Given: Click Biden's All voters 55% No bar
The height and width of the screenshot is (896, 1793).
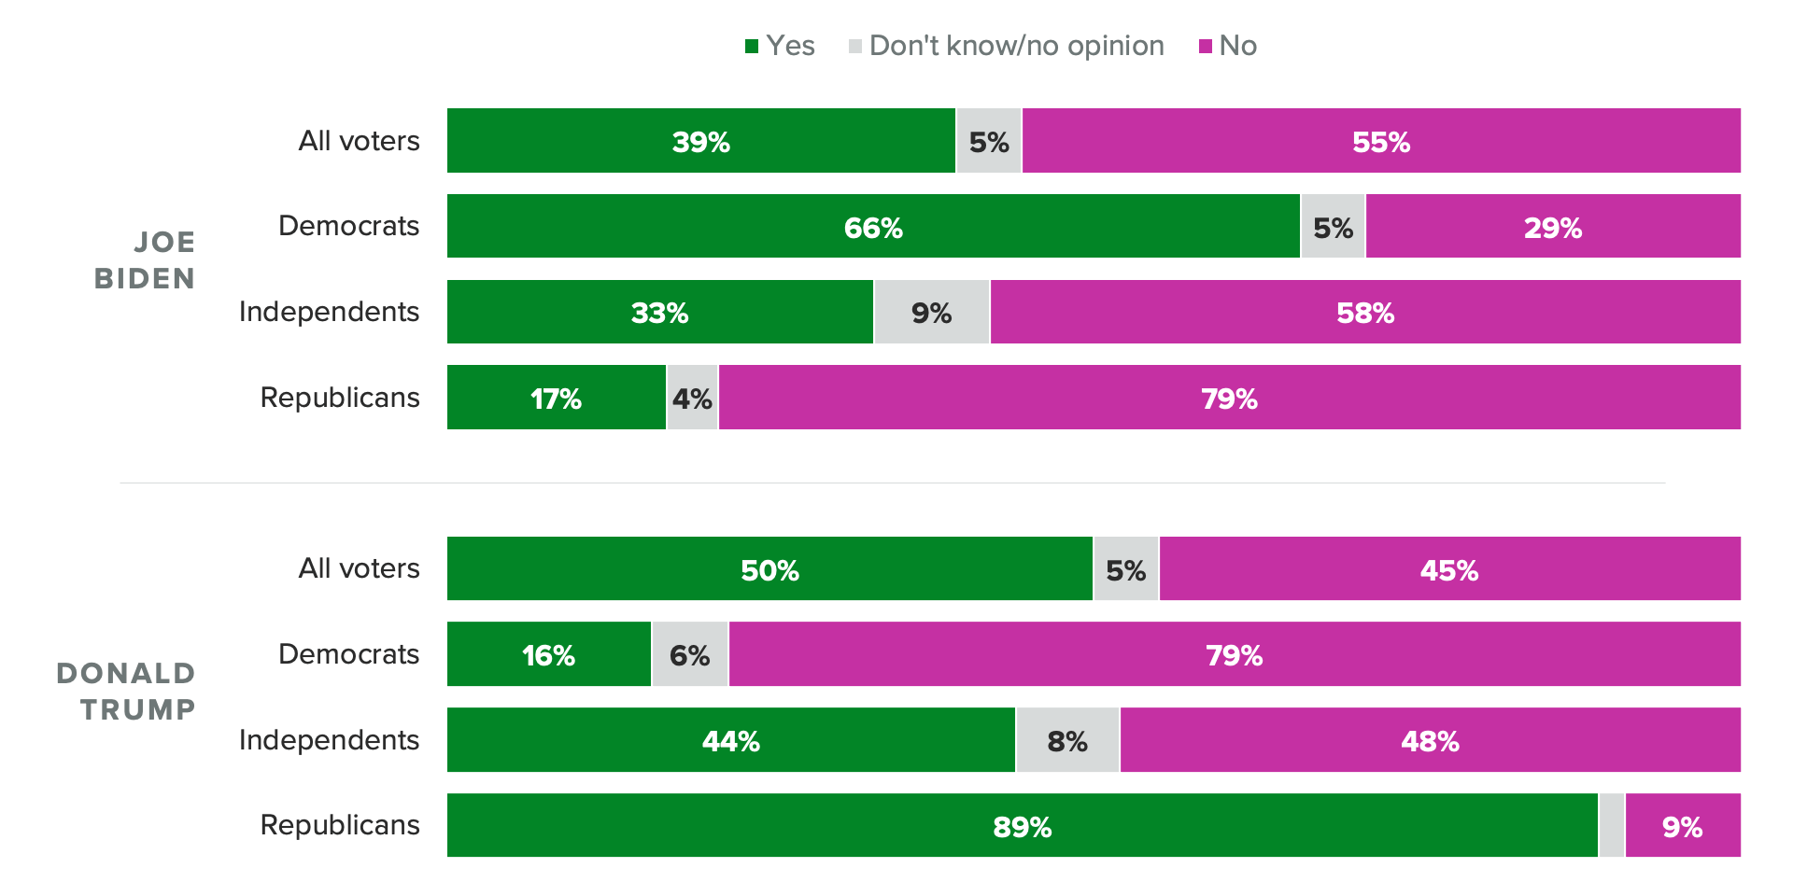Looking at the screenshot, I should coord(1380,141).
